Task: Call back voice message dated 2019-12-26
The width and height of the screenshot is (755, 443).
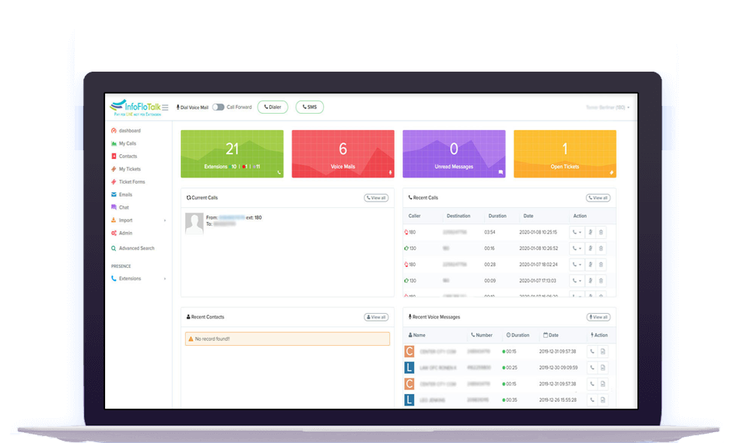Action: (592, 399)
